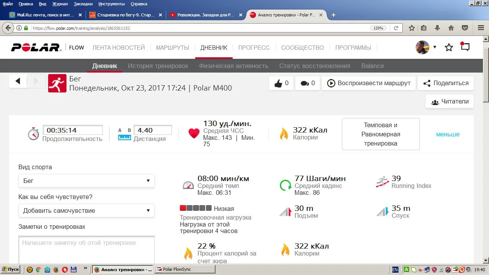
Task: Click the stopwatch duration icon
Action: coord(34,134)
